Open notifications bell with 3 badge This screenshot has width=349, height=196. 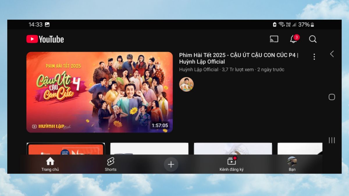click(x=294, y=39)
